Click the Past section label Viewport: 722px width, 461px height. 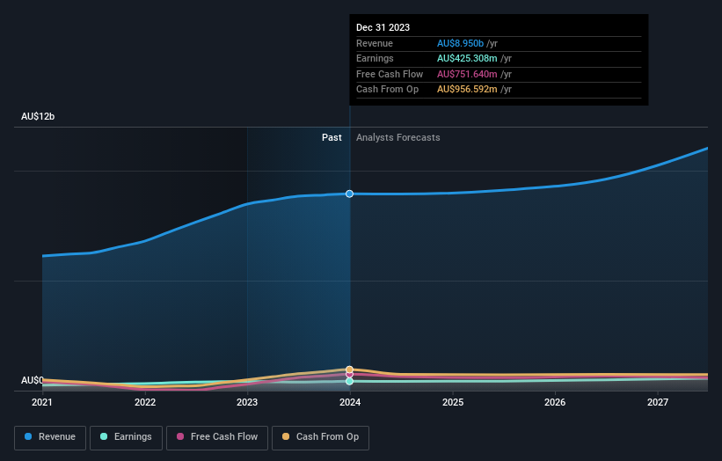click(x=332, y=137)
